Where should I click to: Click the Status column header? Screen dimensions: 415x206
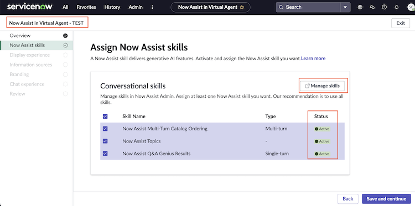pyautogui.click(x=321, y=116)
